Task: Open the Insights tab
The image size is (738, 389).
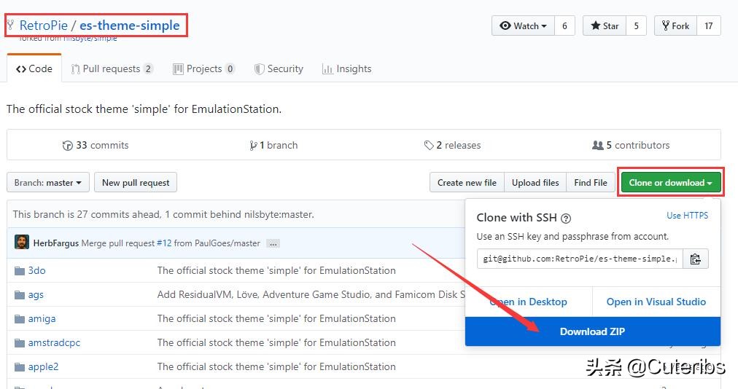Action: tap(346, 69)
